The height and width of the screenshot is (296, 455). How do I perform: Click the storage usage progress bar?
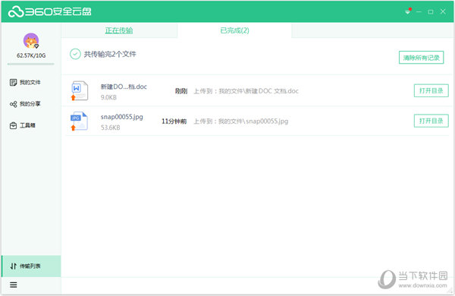31,64
